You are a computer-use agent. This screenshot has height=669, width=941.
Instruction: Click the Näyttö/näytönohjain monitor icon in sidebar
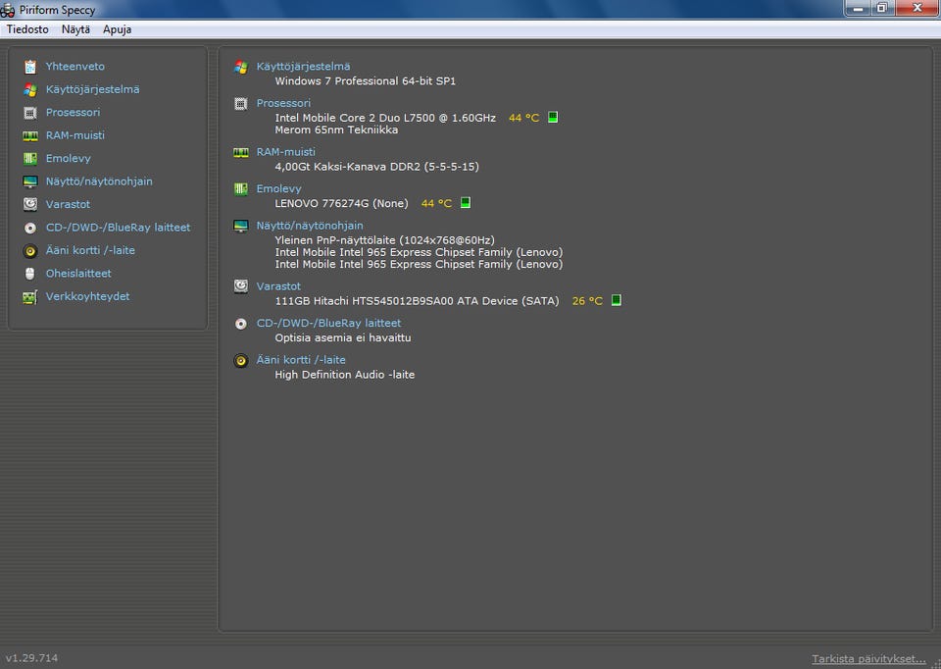tap(30, 181)
